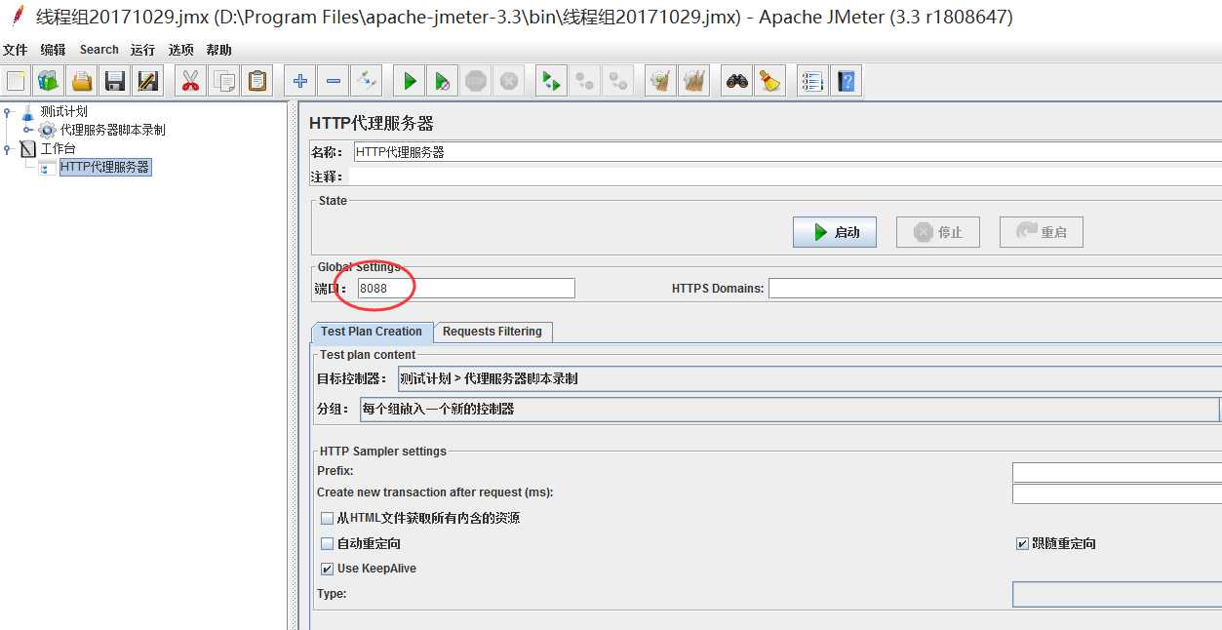Open the Type dropdown
The height and width of the screenshot is (630, 1222).
click(x=1117, y=594)
